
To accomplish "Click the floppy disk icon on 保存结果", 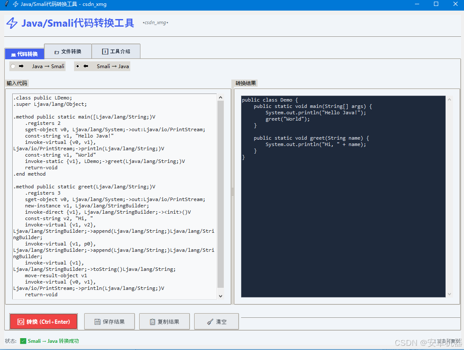I will (97, 322).
